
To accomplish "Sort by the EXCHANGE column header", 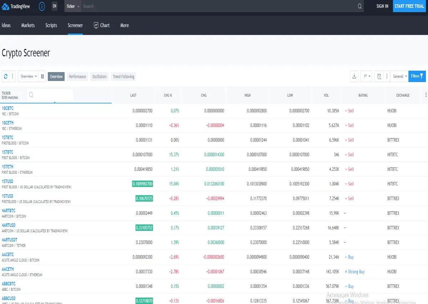I will click(x=403, y=95).
